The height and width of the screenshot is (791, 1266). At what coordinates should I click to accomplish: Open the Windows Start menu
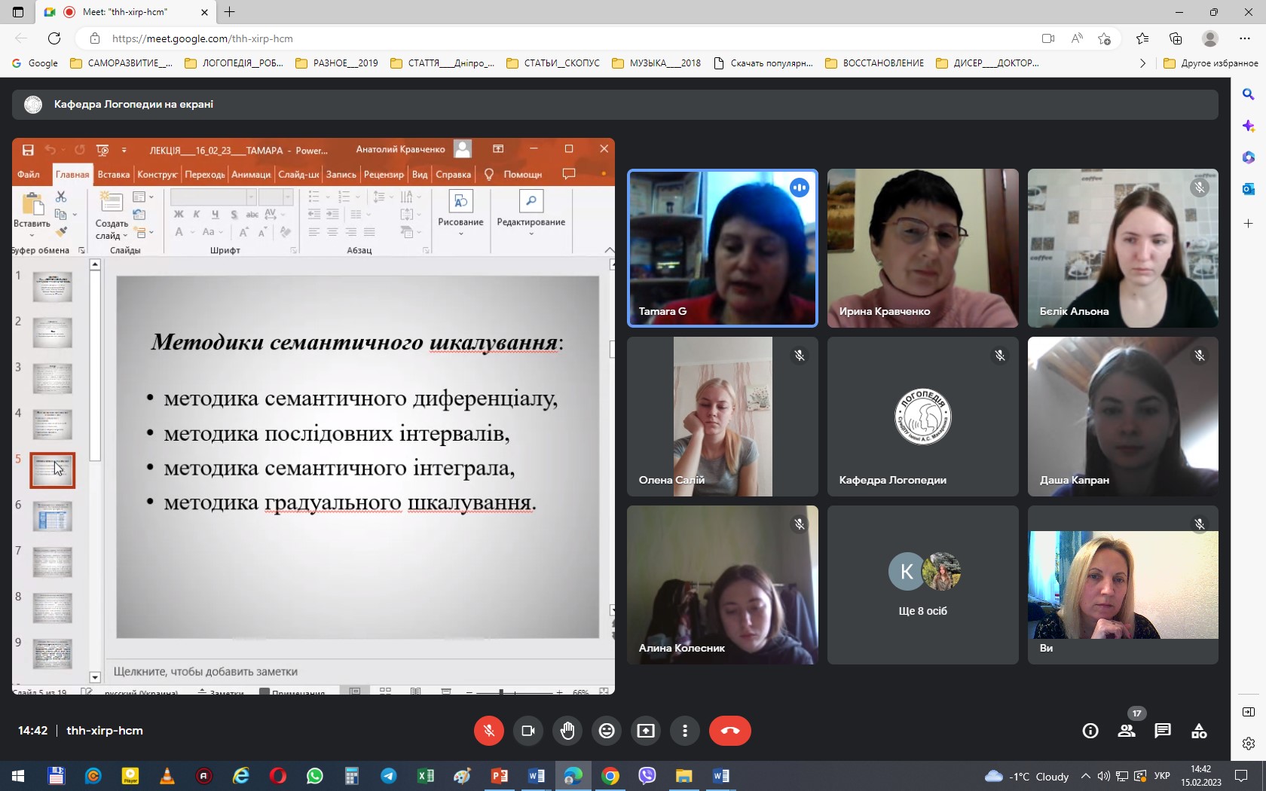pyautogui.click(x=18, y=776)
